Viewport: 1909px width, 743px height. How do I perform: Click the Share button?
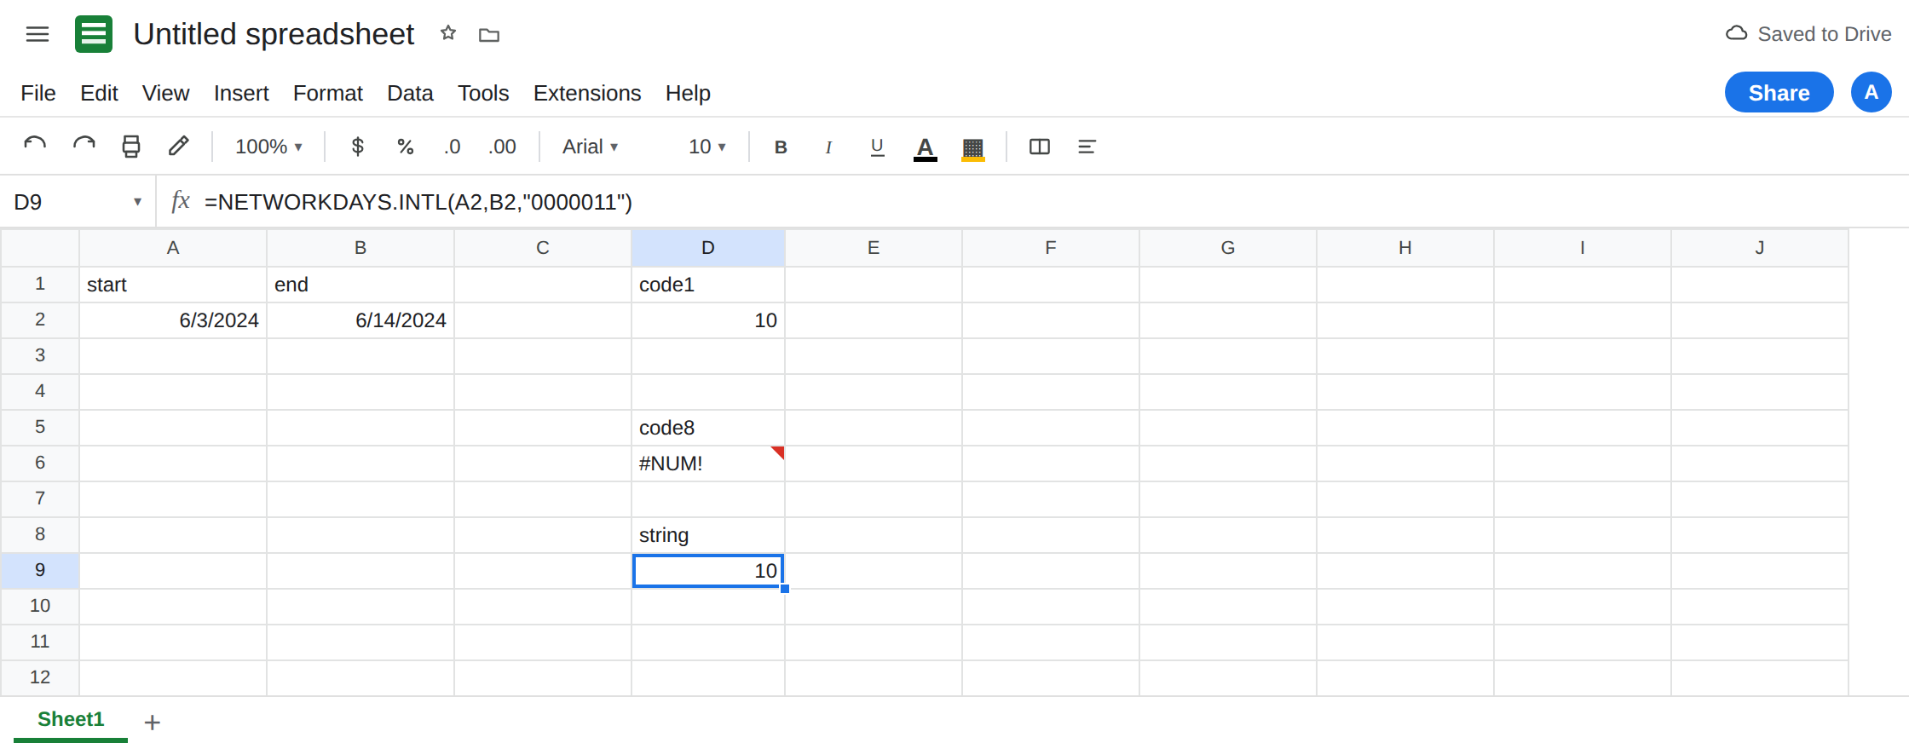[1779, 92]
